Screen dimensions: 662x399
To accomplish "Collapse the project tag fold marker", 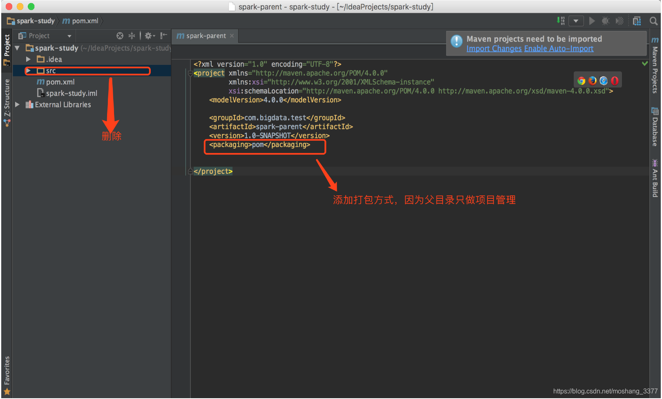I will pos(190,73).
